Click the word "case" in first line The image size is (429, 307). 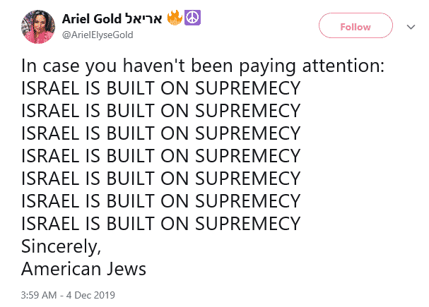click(61, 67)
